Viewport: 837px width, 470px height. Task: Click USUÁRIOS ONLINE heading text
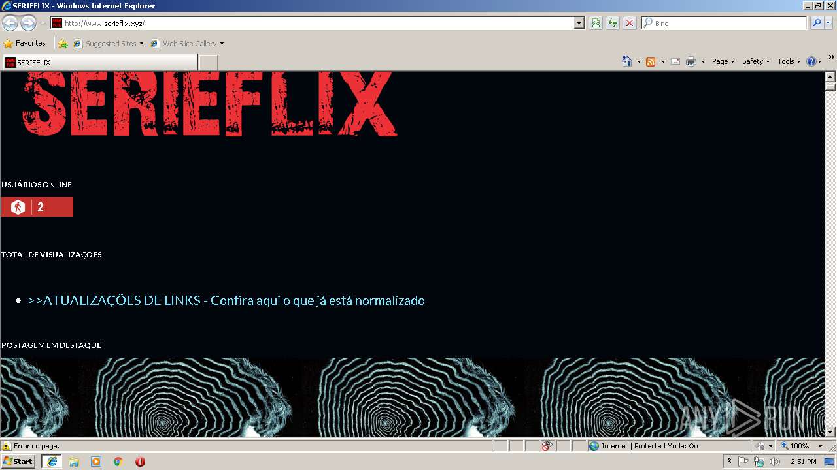[x=37, y=185]
